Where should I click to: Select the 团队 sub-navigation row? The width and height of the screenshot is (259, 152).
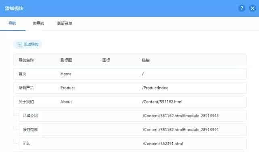(132, 144)
